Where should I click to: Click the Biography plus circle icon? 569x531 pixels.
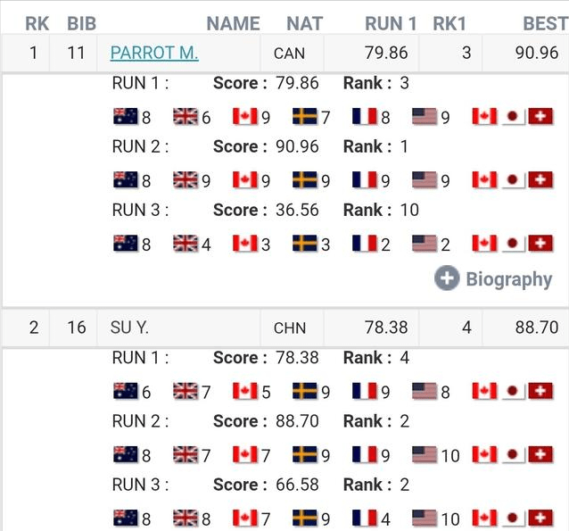coord(447,278)
